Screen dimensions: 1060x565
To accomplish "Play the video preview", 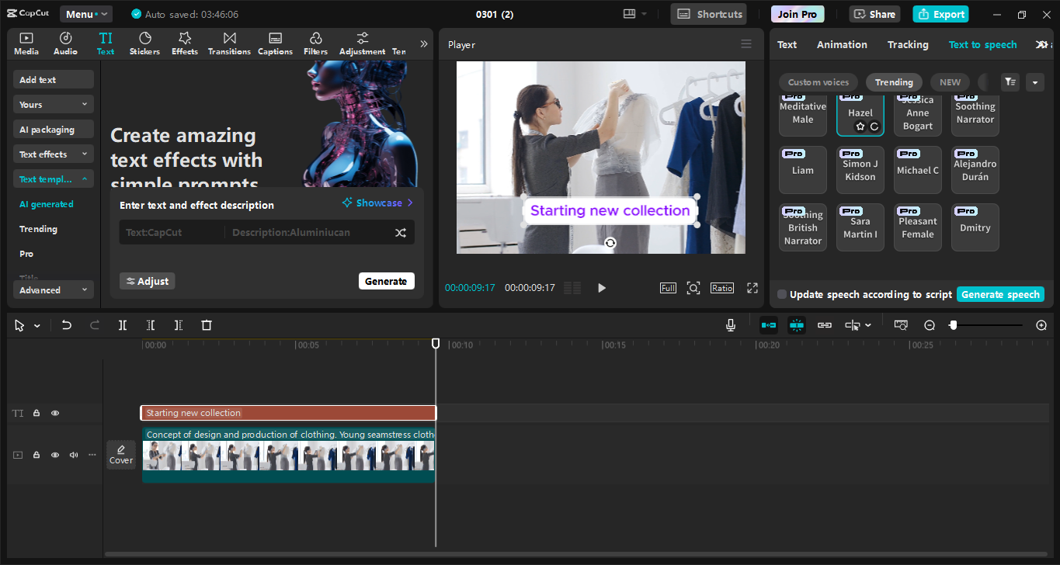I will (x=602, y=288).
